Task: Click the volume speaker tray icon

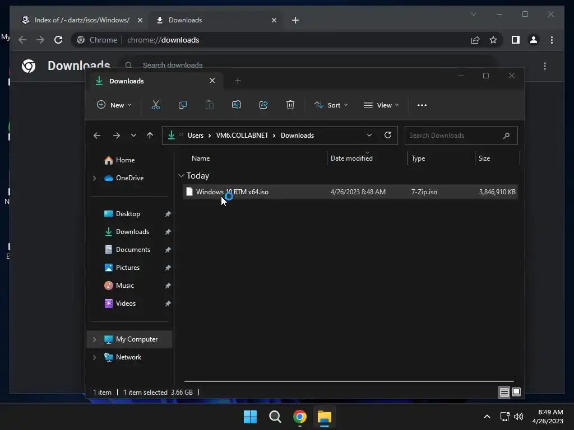Action: coord(519,417)
